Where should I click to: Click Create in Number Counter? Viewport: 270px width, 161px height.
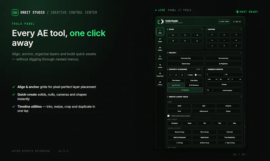tap(224, 84)
